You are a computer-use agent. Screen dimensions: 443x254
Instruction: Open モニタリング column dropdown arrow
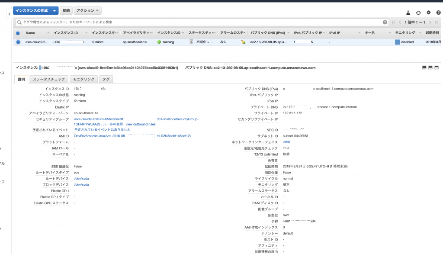[420, 33]
